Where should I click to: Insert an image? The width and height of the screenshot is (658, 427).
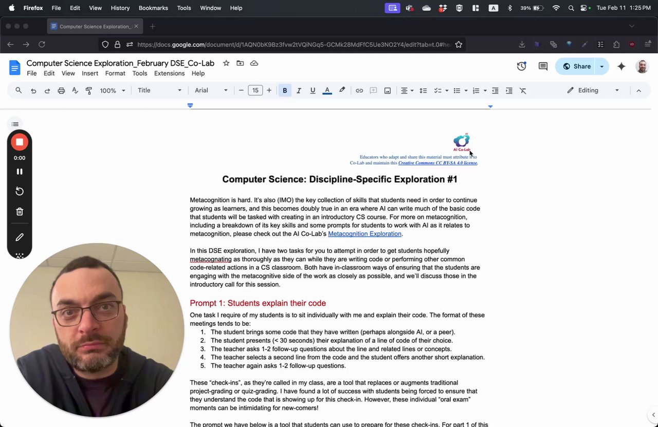pyautogui.click(x=388, y=90)
